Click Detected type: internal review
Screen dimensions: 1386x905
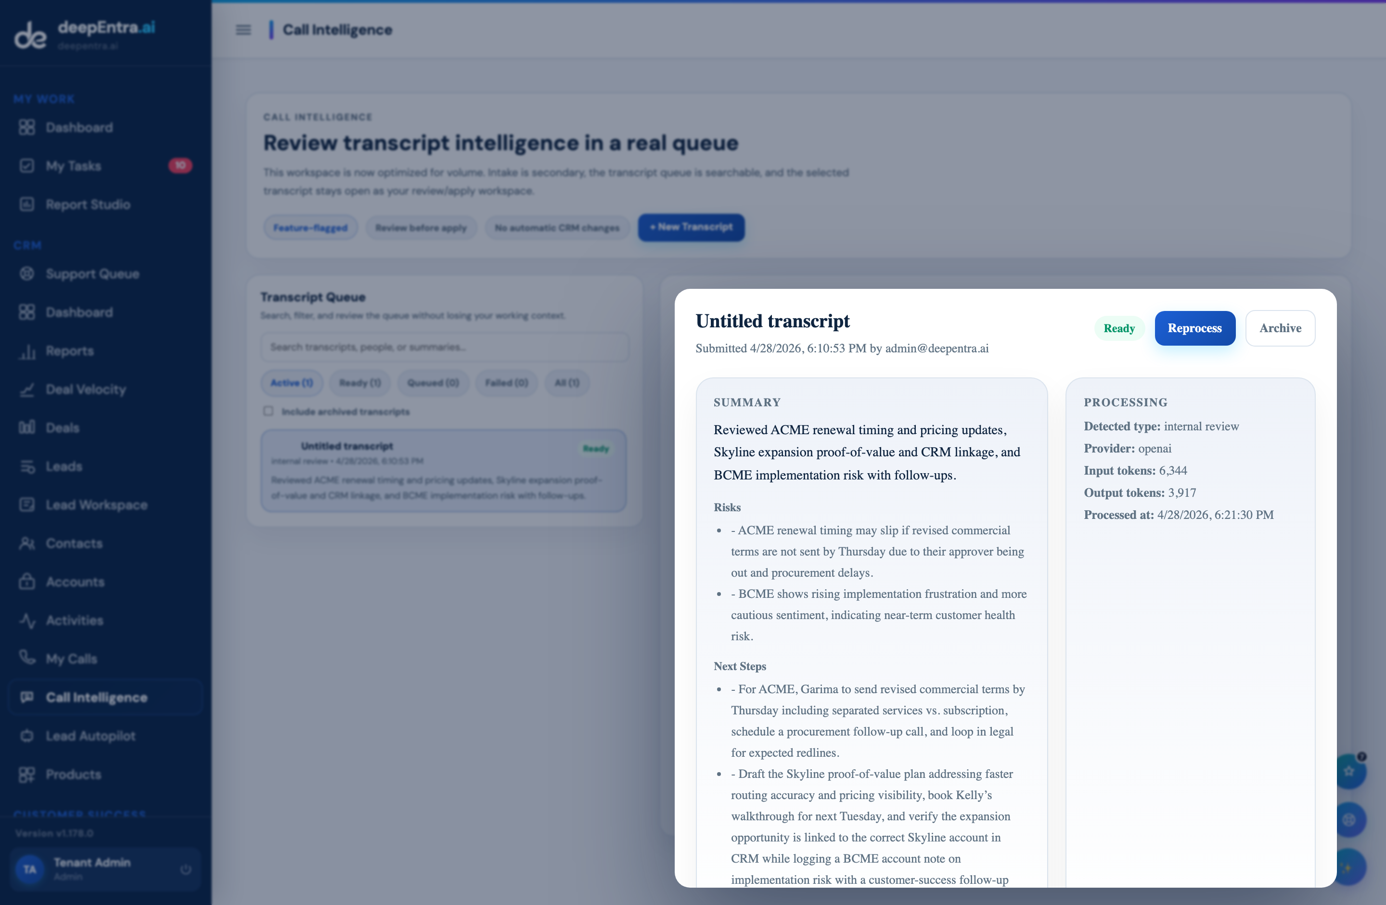point(1161,427)
